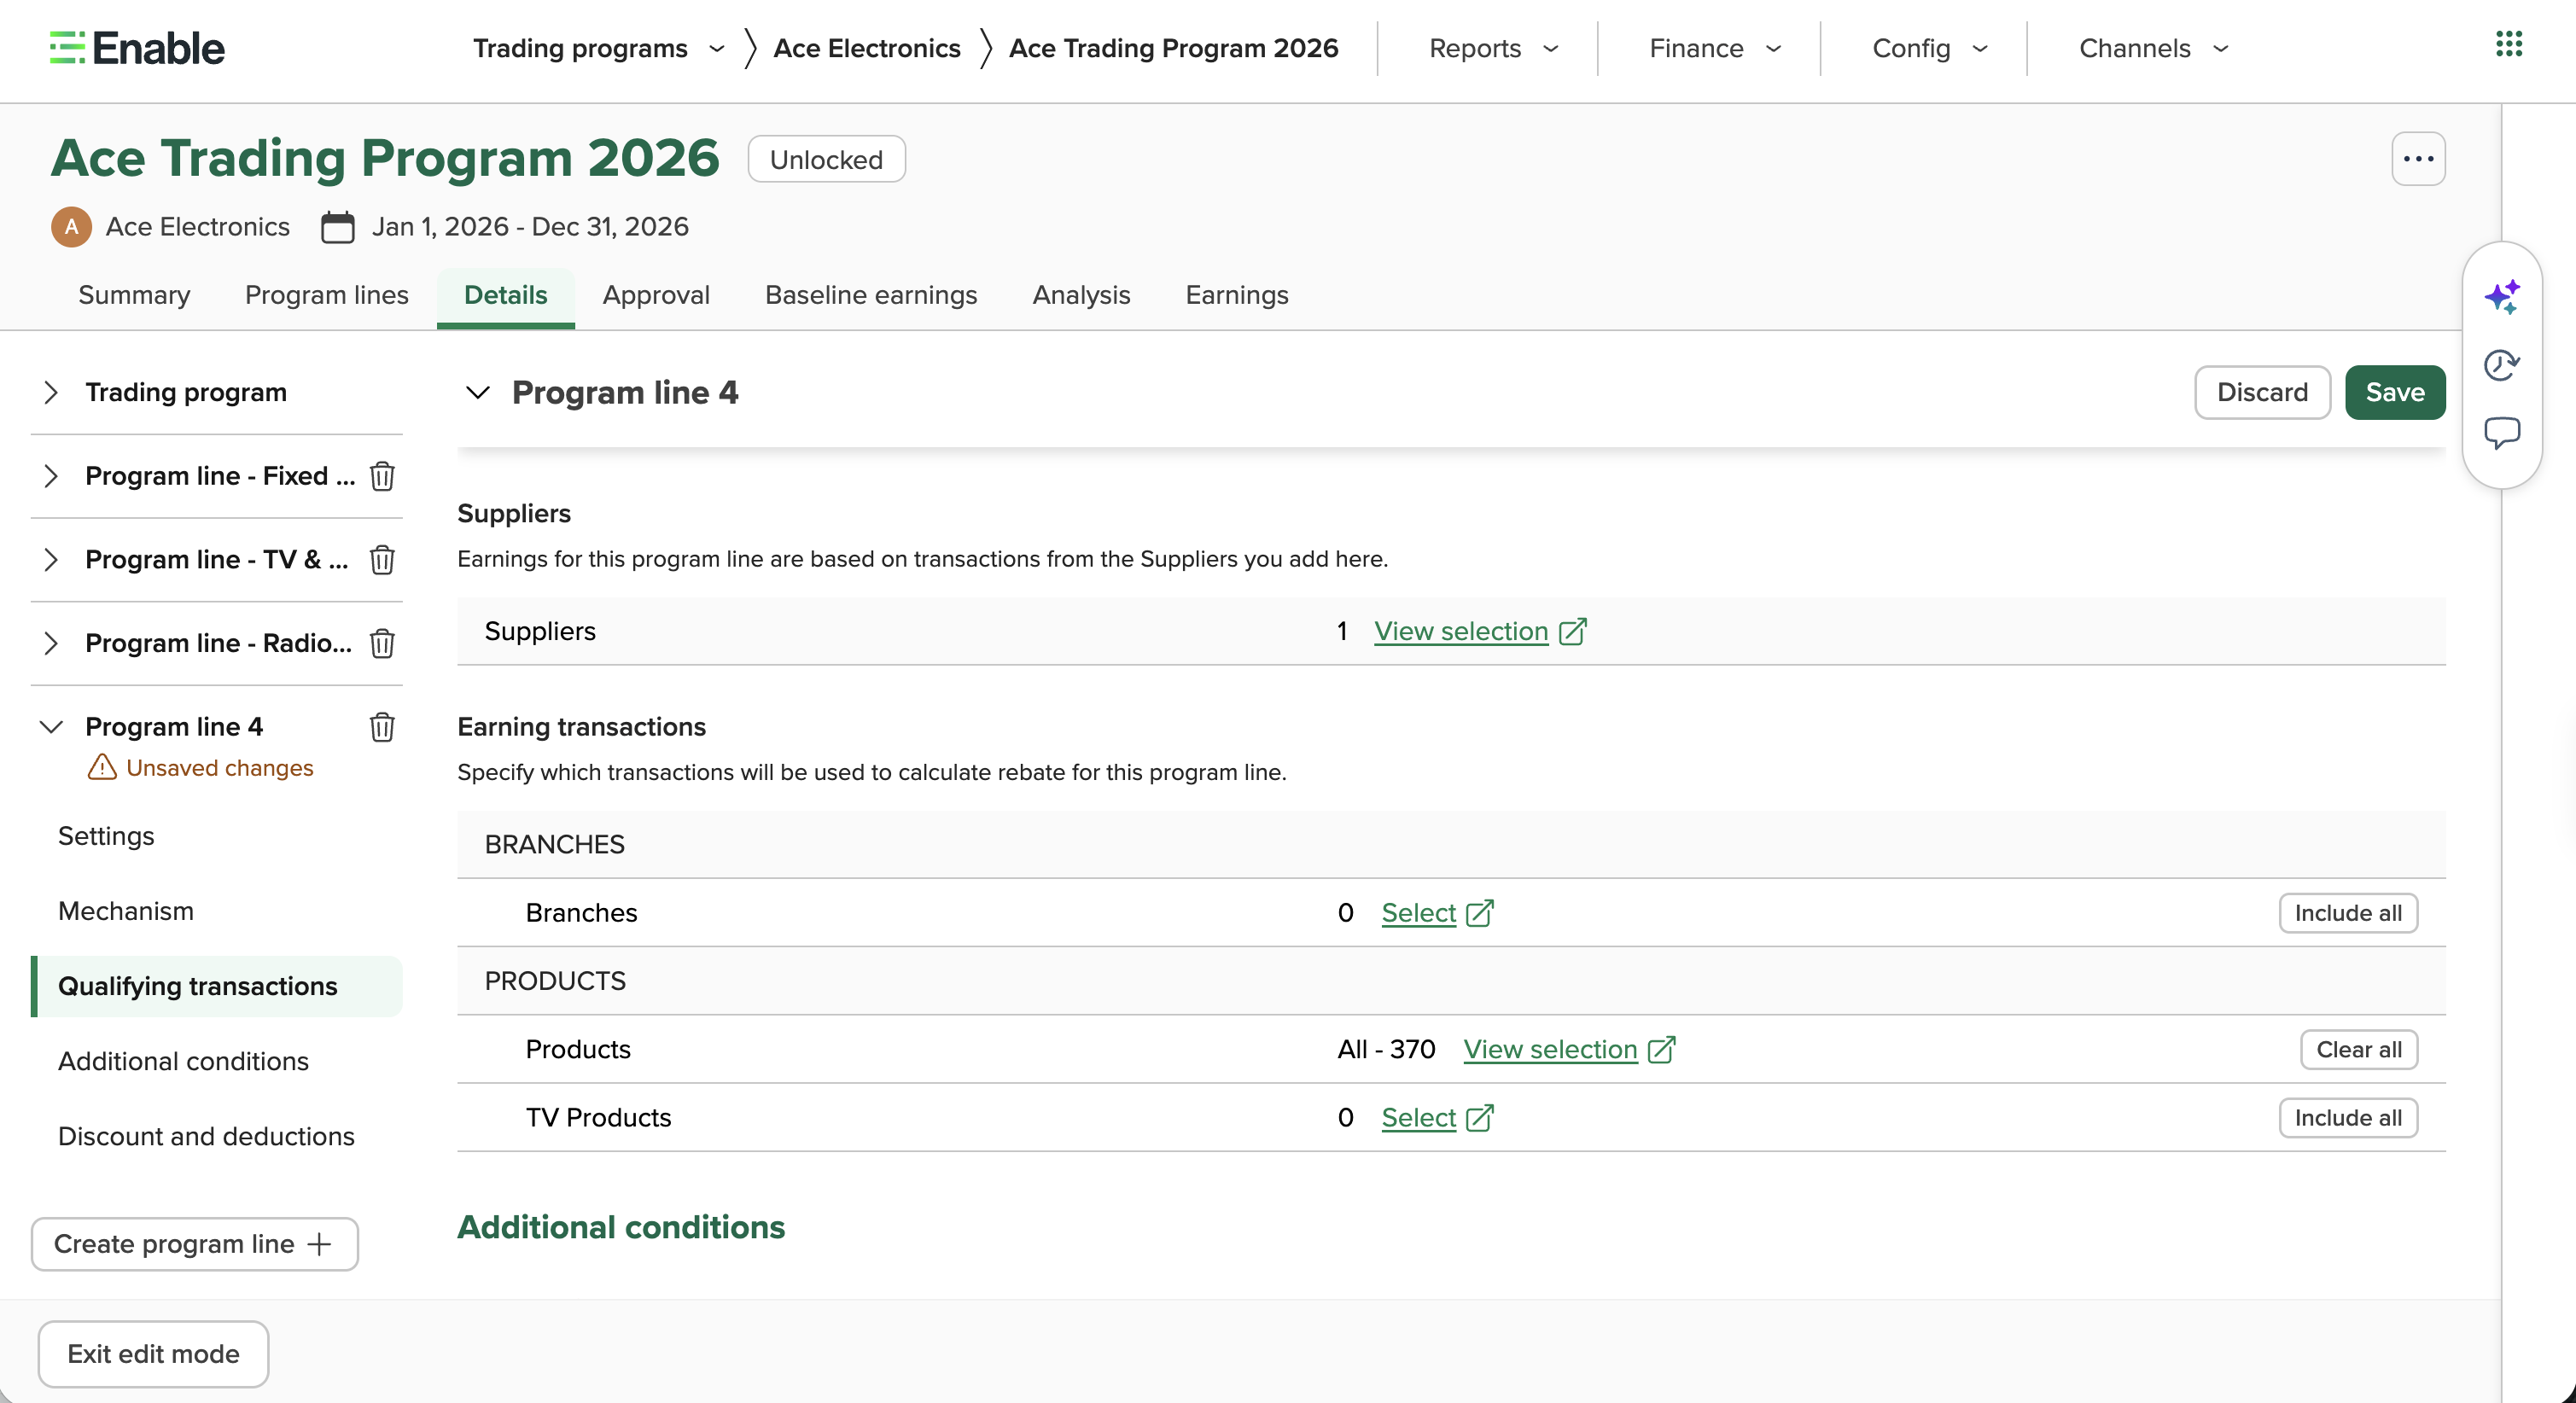
Task: Delete Program line - Fixed with trash icon
Action: pyautogui.click(x=382, y=476)
